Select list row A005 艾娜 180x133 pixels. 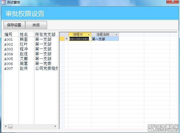pos(31,59)
